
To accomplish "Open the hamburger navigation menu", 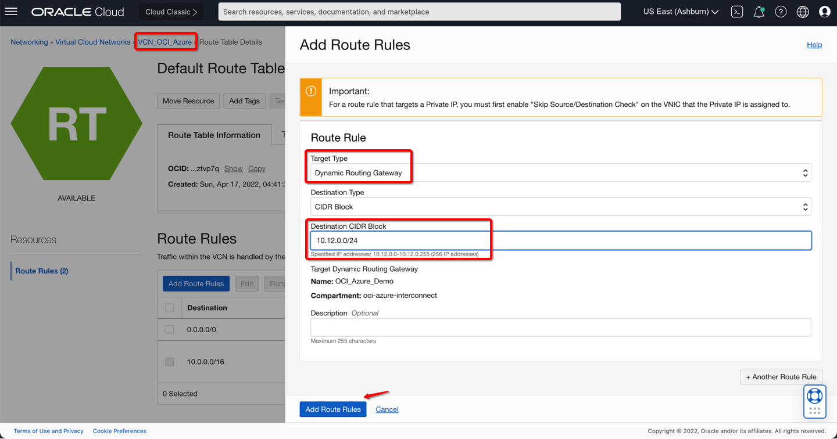I will (11, 12).
